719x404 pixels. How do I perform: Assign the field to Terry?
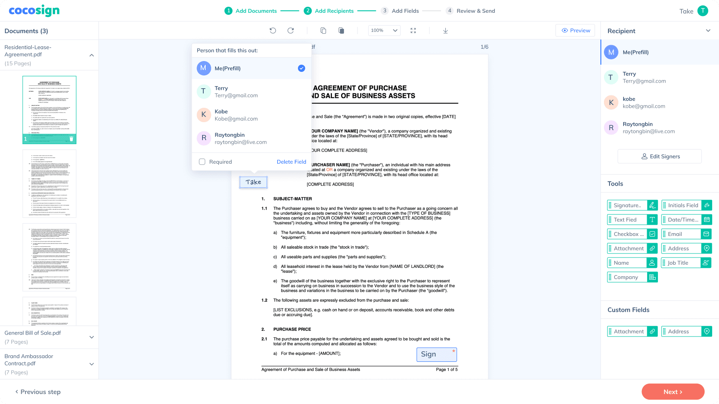236,91
